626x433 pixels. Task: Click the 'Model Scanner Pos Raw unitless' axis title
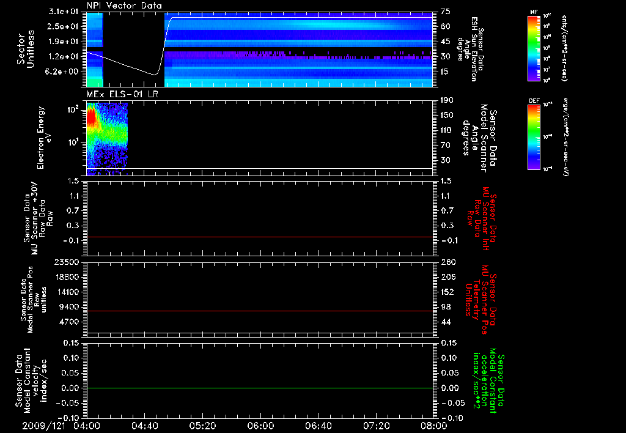34,300
